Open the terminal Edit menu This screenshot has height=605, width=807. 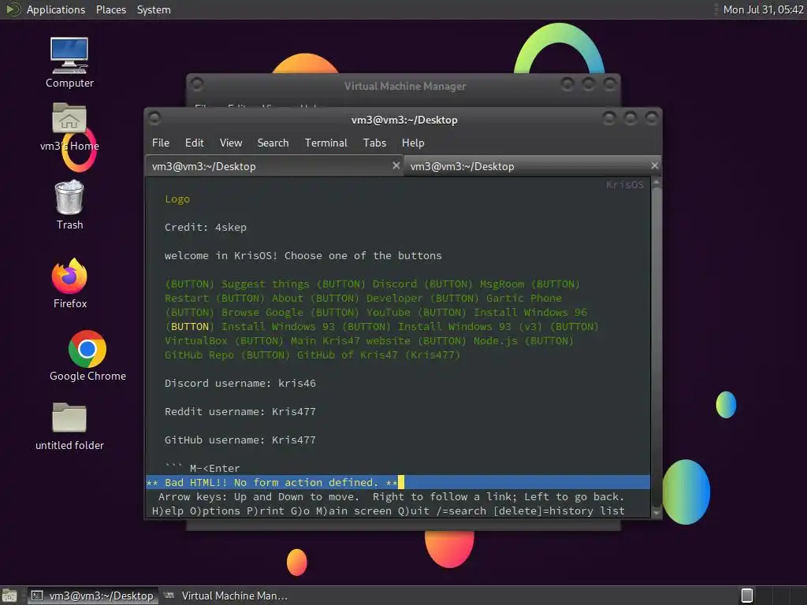194,143
